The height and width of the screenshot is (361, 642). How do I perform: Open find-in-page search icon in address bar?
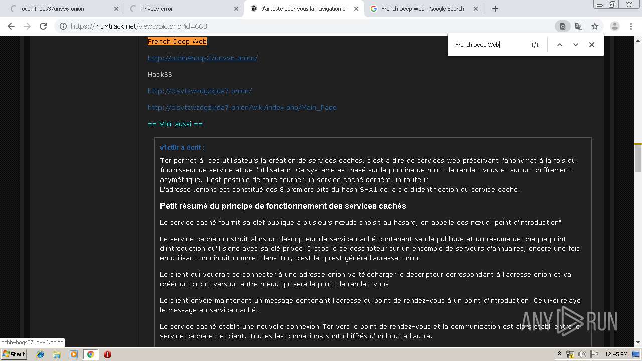(x=563, y=26)
